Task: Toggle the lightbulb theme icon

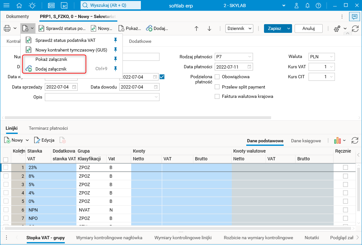Action: (x=33, y=5)
